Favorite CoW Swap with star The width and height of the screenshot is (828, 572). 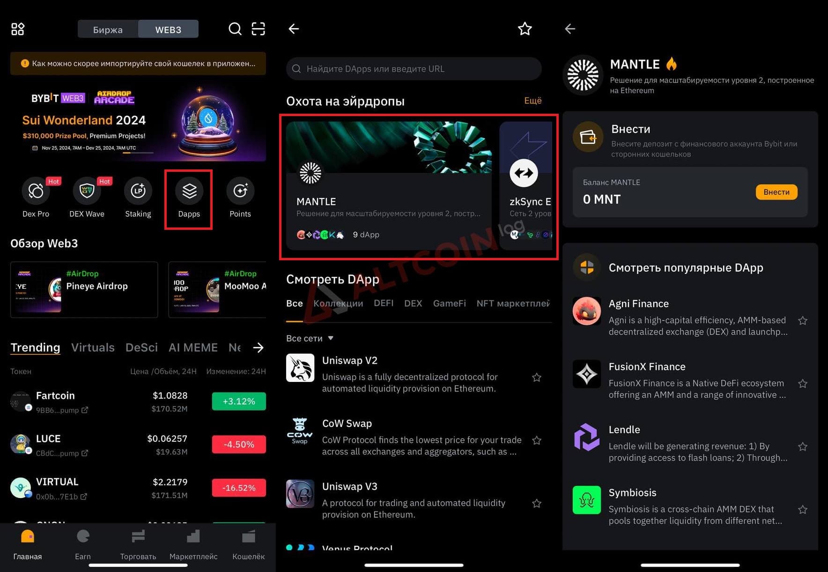click(x=537, y=440)
